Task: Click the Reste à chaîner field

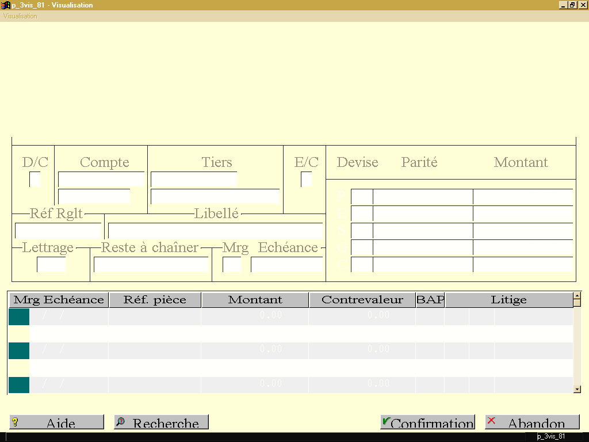Action: click(151, 265)
